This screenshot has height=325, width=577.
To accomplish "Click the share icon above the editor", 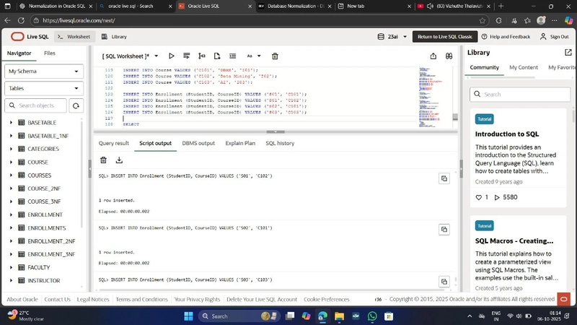I will 433,56.
